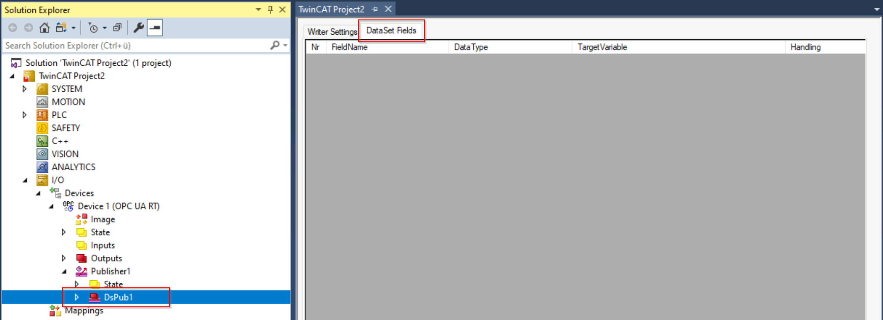This screenshot has width=883, height=320.
Task: Toggle auto hide pin for Solution Explorer
Action: [x=270, y=10]
